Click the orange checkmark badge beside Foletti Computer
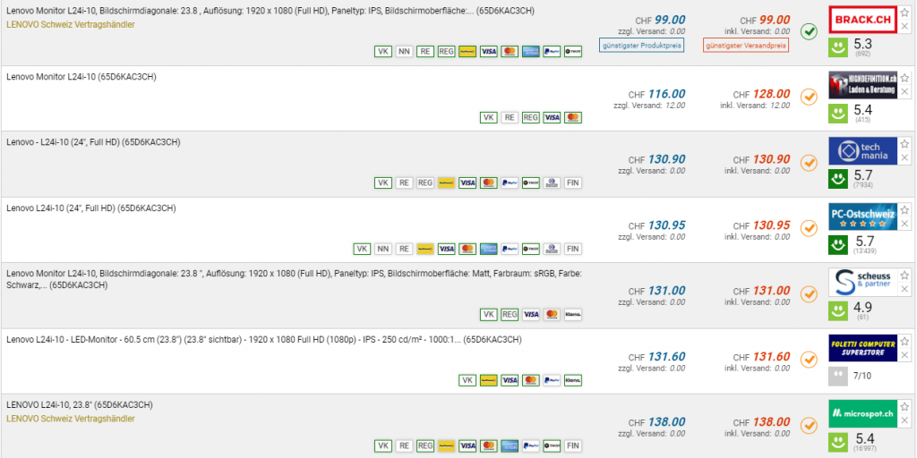This screenshot has height=458, width=917. tap(809, 359)
